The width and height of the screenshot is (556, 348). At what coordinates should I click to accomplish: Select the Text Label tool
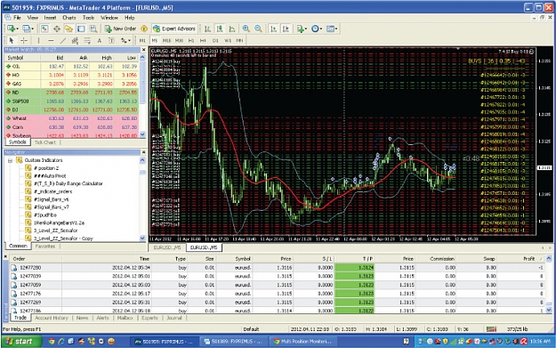click(x=111, y=41)
